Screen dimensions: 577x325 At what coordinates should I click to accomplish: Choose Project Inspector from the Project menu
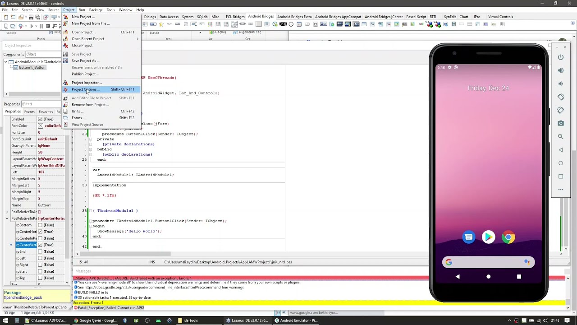[x=101, y=83]
